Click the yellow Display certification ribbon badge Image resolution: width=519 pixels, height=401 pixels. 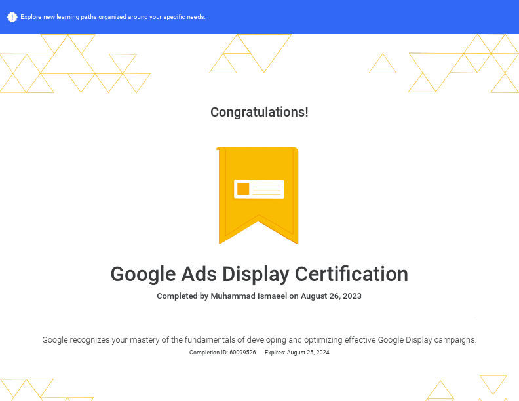tap(258, 195)
